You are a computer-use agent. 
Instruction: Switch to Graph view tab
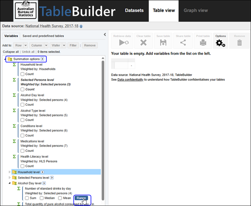pyautogui.click(x=196, y=10)
